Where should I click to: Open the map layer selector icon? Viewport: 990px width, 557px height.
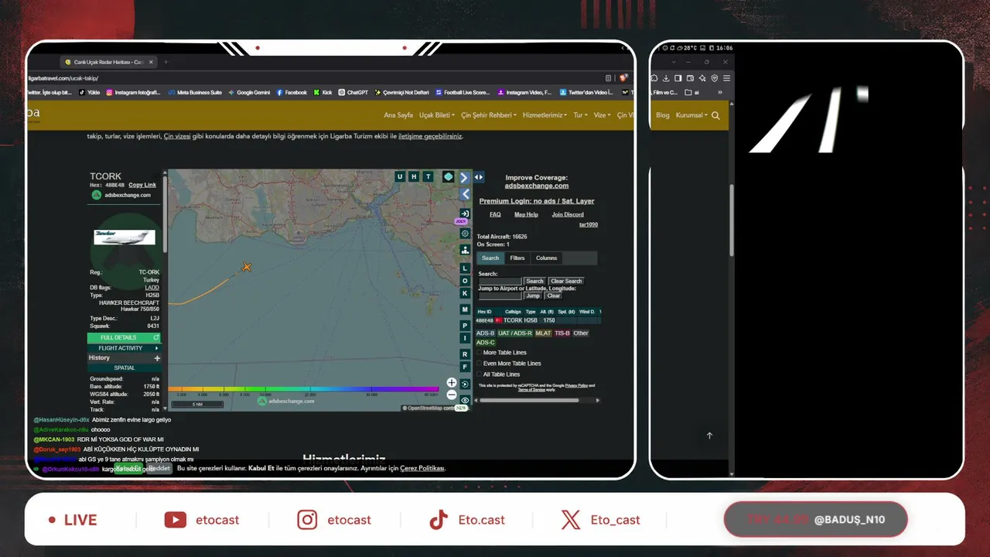[x=448, y=176]
